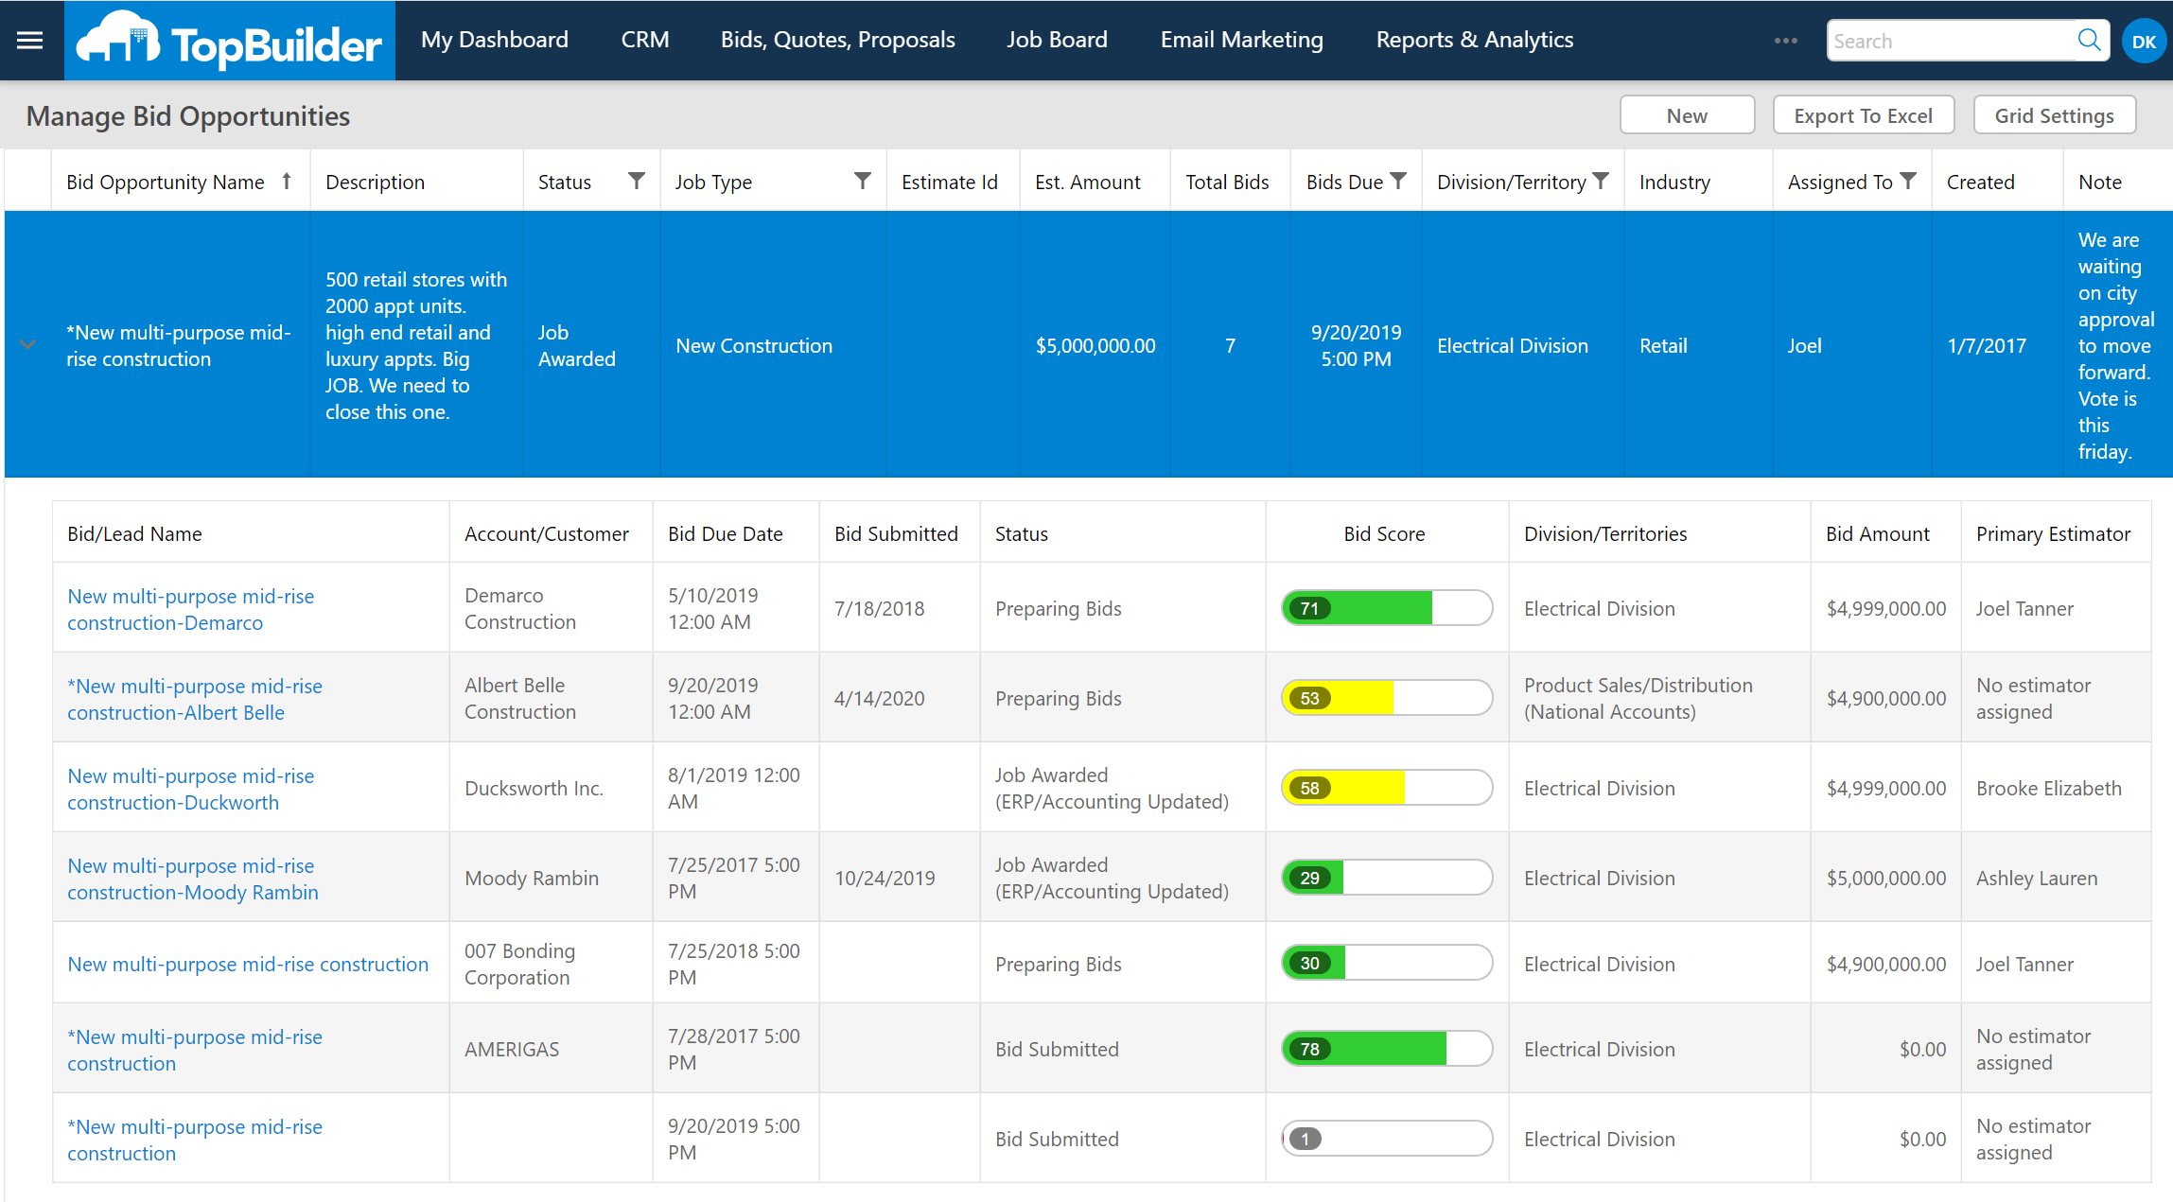
Task: Open the Duckworth bid link
Action: click(191, 789)
